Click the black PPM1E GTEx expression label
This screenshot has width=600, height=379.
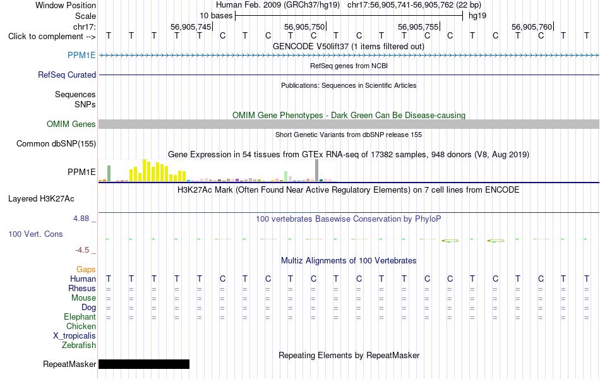click(x=81, y=172)
